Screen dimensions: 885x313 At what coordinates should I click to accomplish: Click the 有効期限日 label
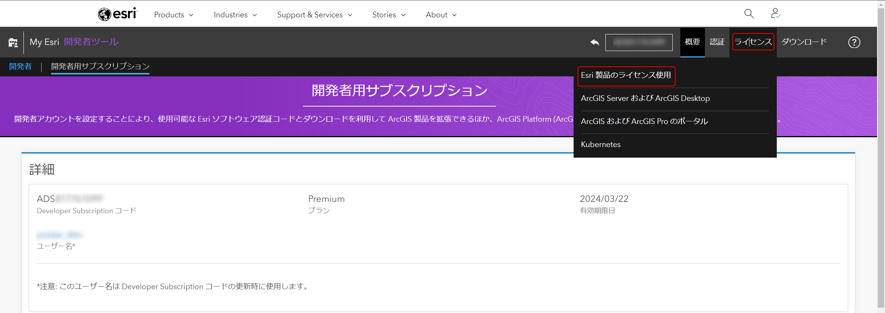tap(597, 211)
